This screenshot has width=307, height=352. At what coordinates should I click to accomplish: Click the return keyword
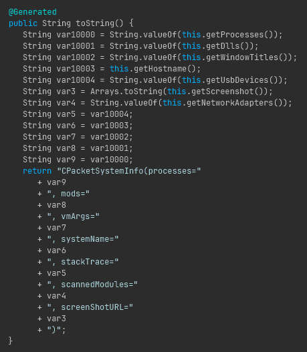37,171
